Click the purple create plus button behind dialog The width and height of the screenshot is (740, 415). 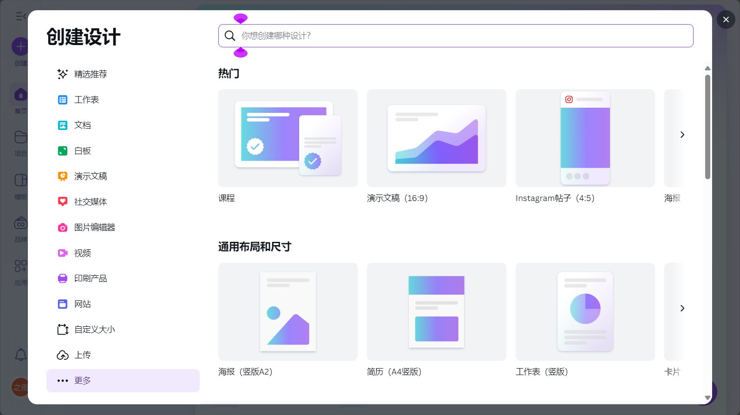click(20, 46)
